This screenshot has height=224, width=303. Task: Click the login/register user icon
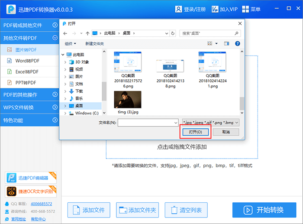[178, 9]
